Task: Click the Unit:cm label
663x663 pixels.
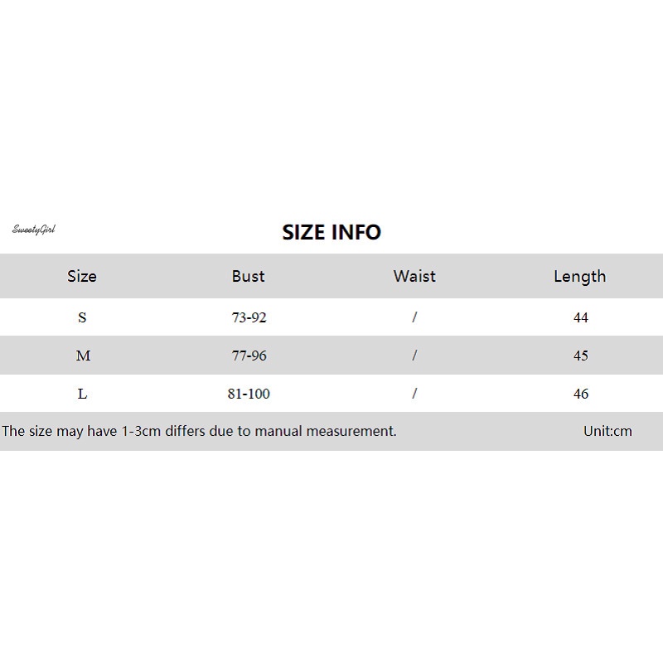Action: (x=607, y=431)
